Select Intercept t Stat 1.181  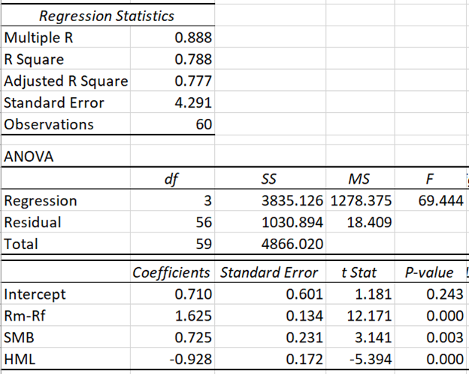tap(374, 294)
